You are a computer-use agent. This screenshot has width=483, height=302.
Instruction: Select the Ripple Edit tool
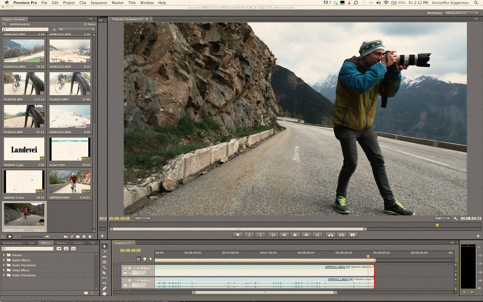(104, 257)
